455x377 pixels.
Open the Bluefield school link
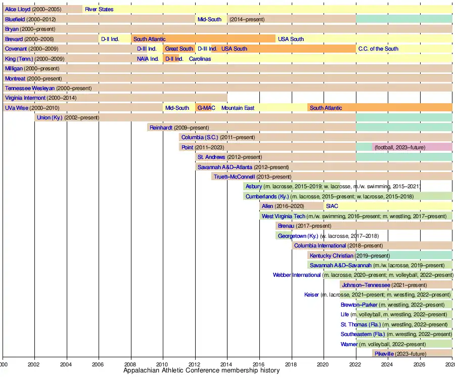click(x=15, y=19)
